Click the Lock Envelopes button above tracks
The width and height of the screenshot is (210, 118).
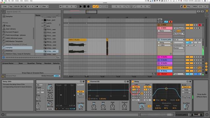[170, 22]
